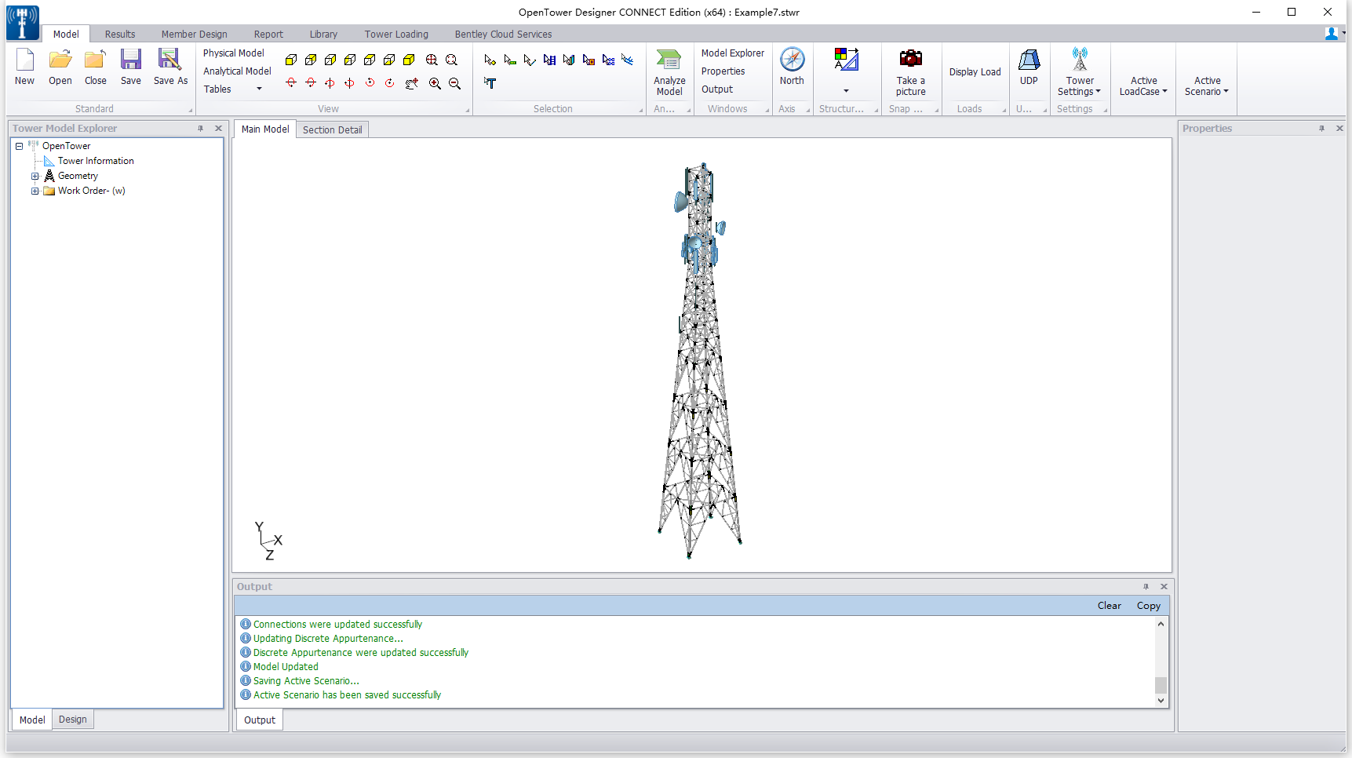Open the Tower Loading ribbon tab
This screenshot has height=758, width=1352.
point(396,34)
